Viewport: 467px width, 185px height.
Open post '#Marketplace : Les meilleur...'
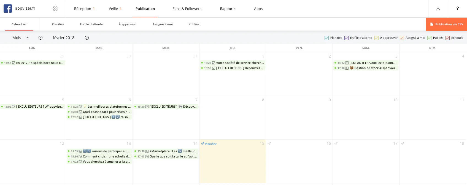point(166,151)
